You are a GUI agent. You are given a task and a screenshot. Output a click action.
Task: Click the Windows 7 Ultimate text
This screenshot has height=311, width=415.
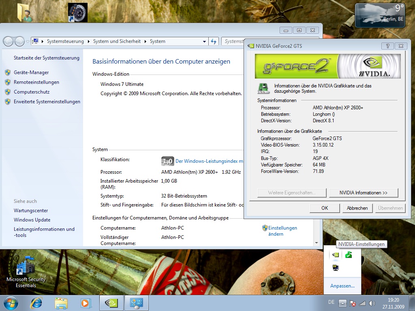[x=122, y=84]
